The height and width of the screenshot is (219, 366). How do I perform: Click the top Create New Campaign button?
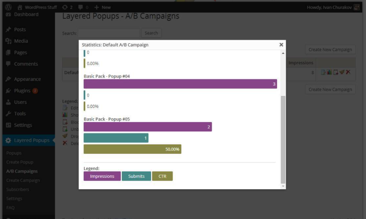[x=330, y=50]
